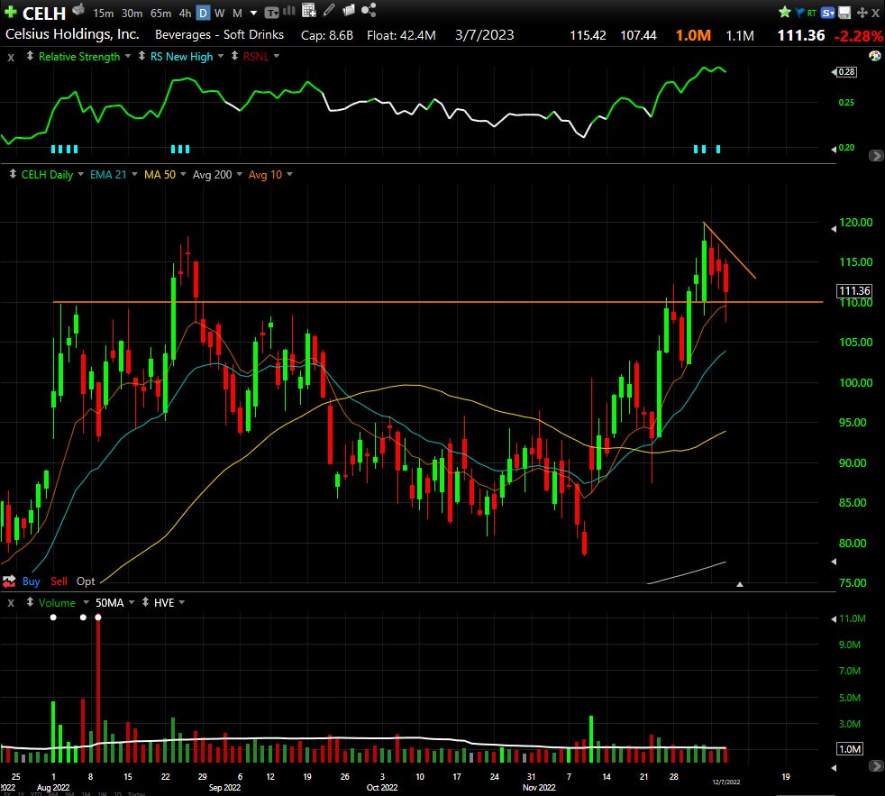Image resolution: width=885 pixels, height=796 pixels.
Task: Expand the EMA 21 dropdown arrow
Action: (134, 175)
